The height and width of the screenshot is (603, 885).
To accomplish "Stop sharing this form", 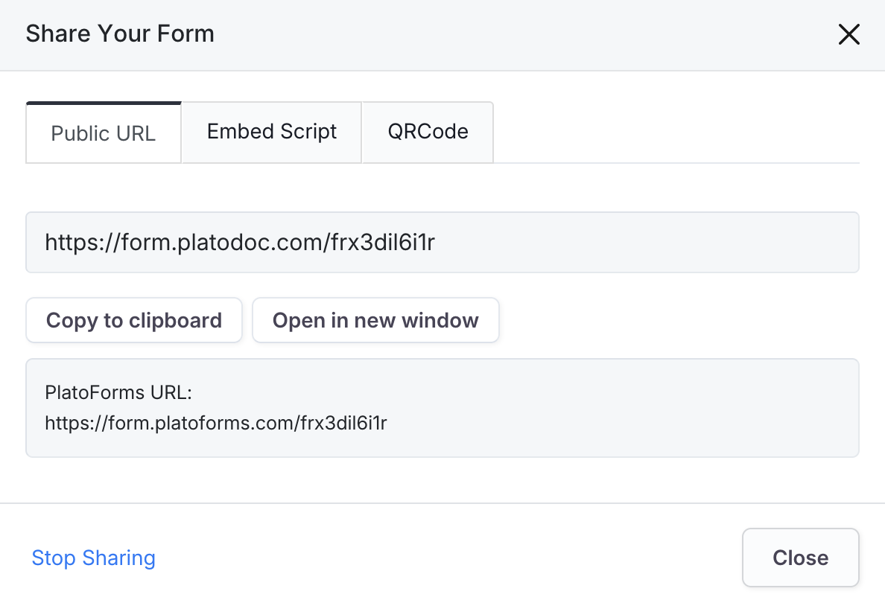I will 94,558.
